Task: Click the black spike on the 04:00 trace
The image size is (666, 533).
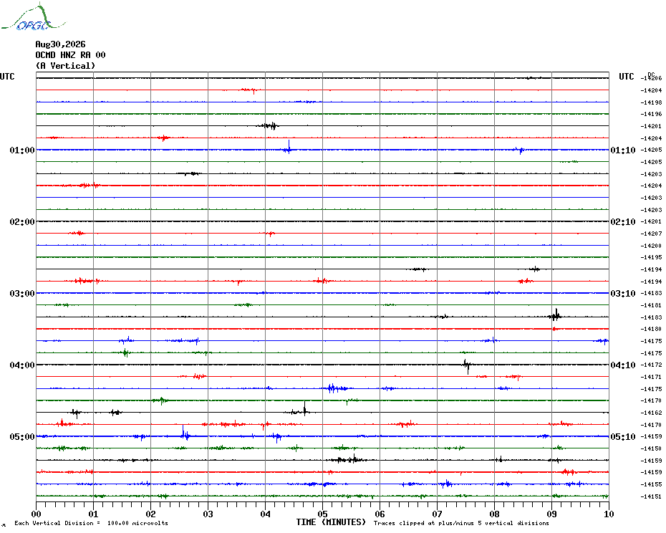Action: click(x=467, y=366)
